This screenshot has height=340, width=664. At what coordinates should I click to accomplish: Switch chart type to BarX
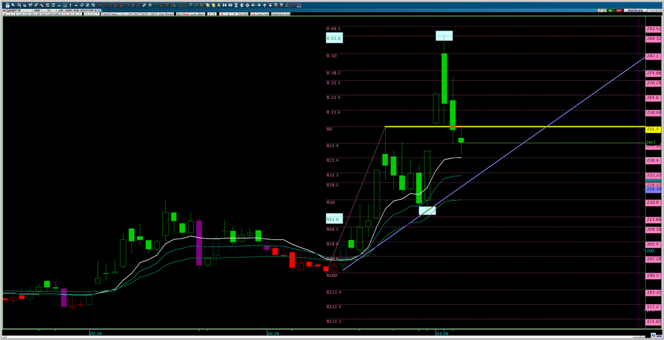(201, 14)
